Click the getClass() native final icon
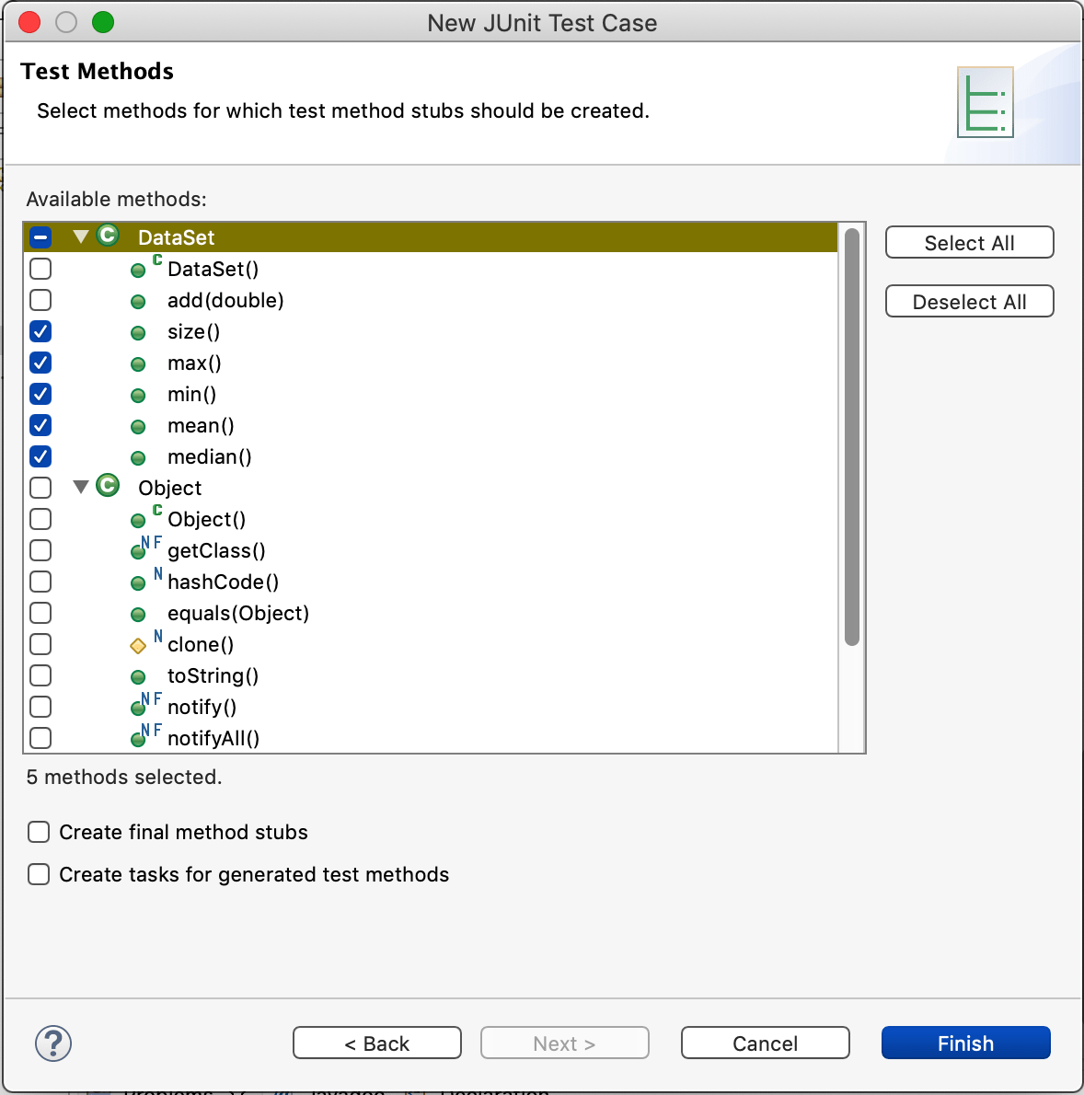1084x1095 pixels. tap(146, 548)
